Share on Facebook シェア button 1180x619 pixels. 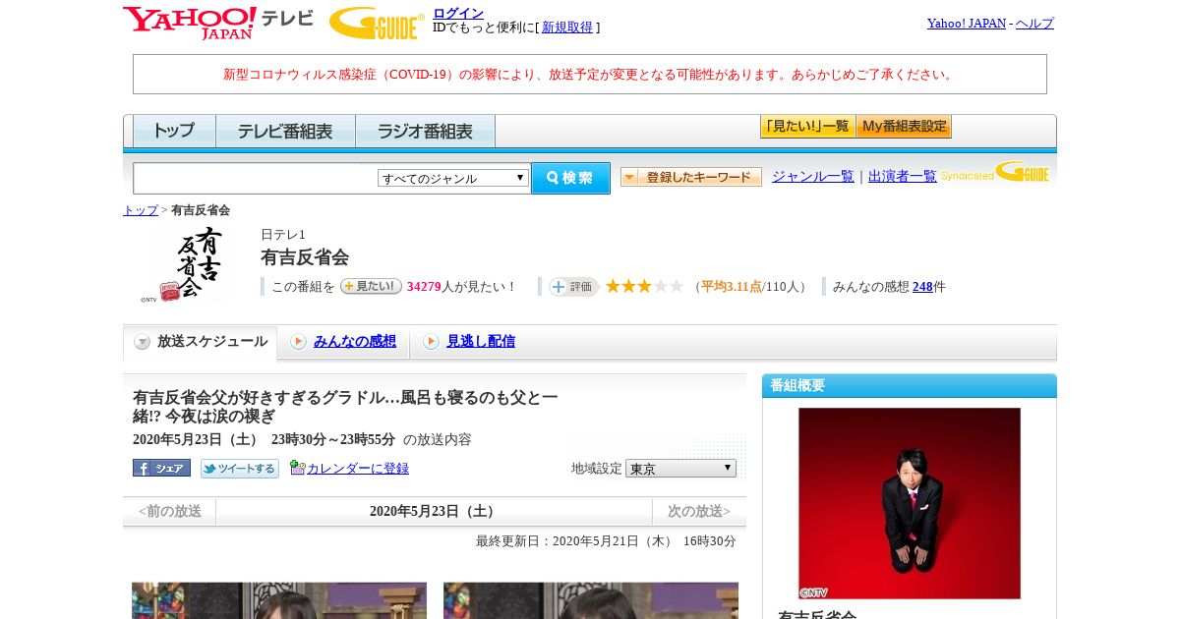click(x=161, y=468)
